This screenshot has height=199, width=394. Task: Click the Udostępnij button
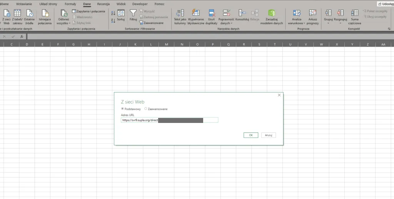[x=386, y=4]
